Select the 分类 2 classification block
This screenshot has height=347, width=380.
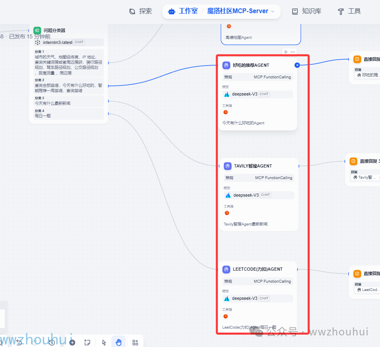(69, 86)
